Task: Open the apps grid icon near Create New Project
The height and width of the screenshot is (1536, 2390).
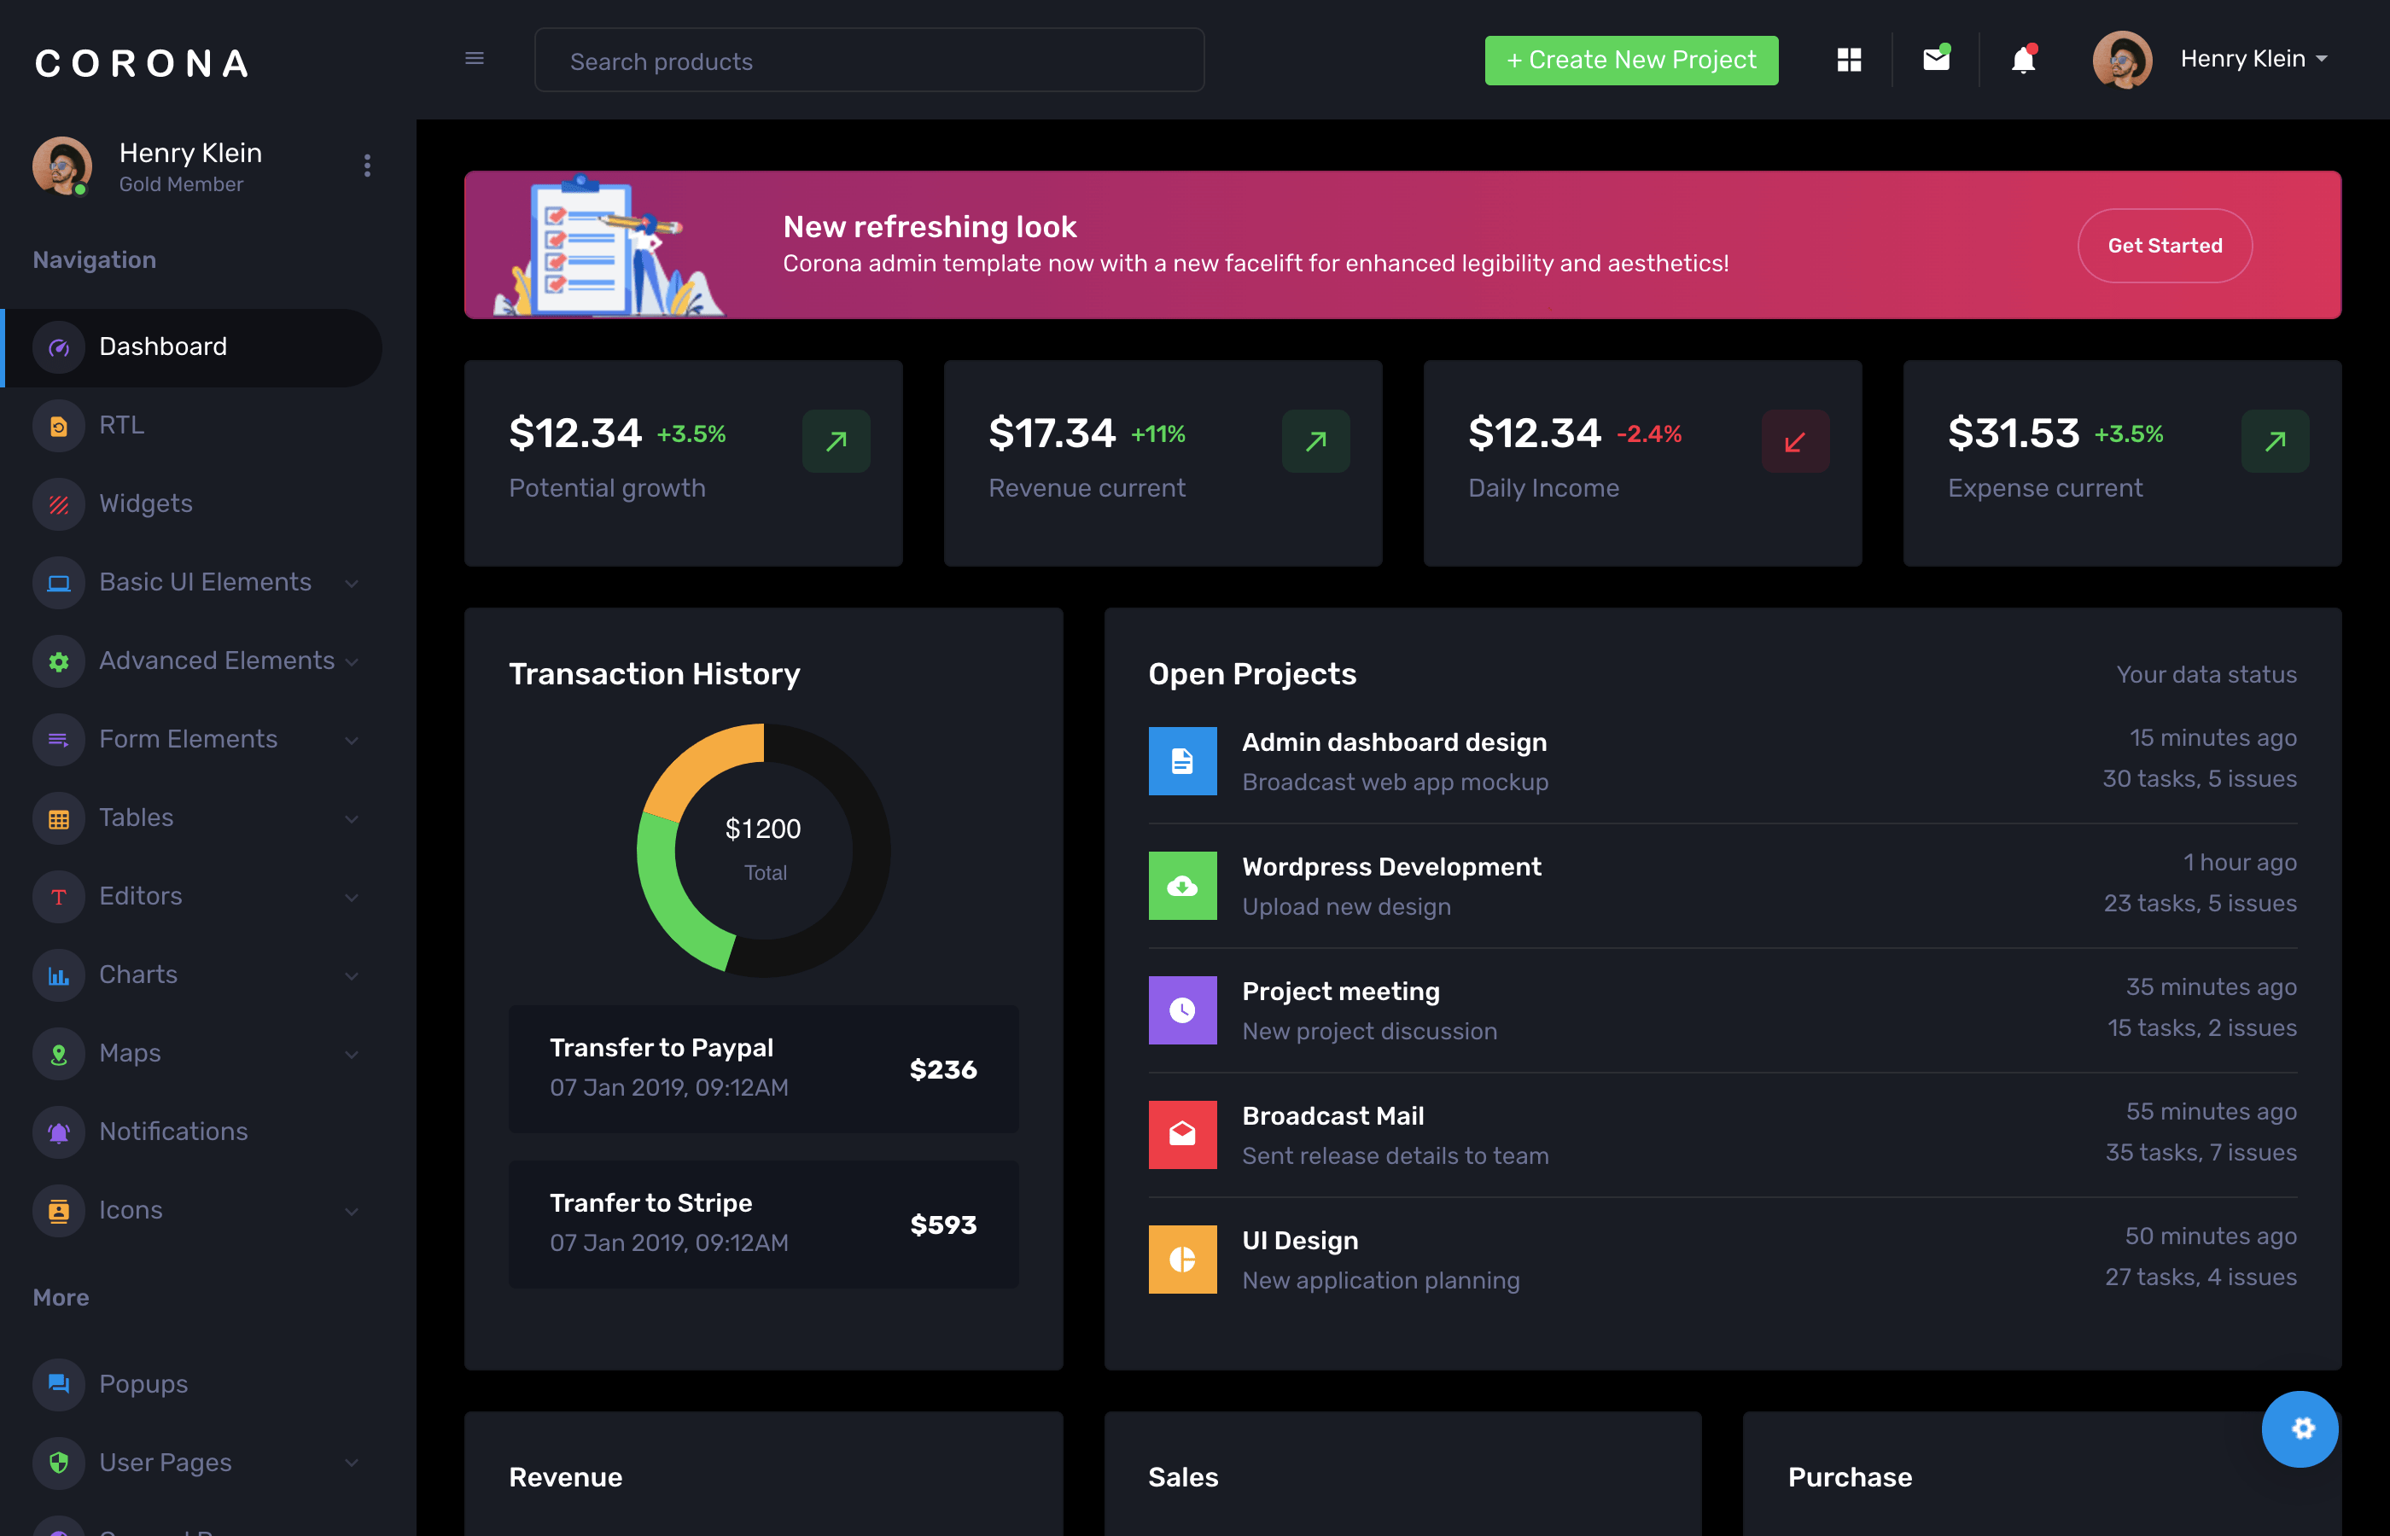Action: (1850, 60)
